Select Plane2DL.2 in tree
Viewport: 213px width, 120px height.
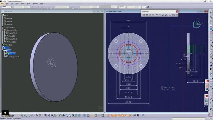click(x=12, y=42)
